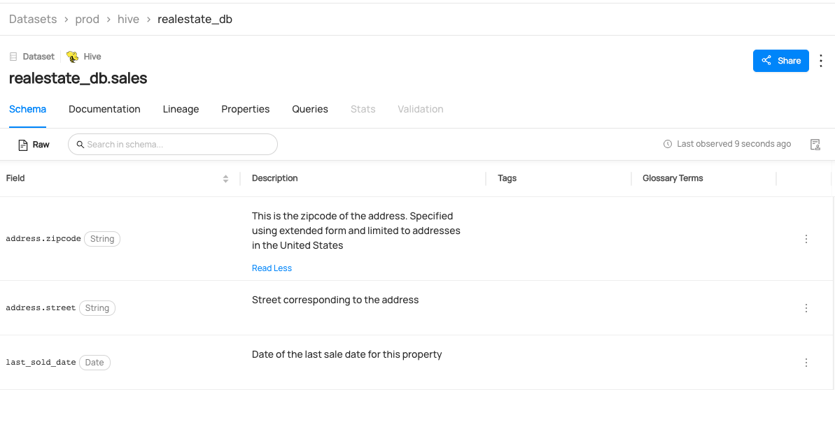The image size is (835, 429).
Task: Click the magnifier icon in the schema search bar
Action: 80,144
